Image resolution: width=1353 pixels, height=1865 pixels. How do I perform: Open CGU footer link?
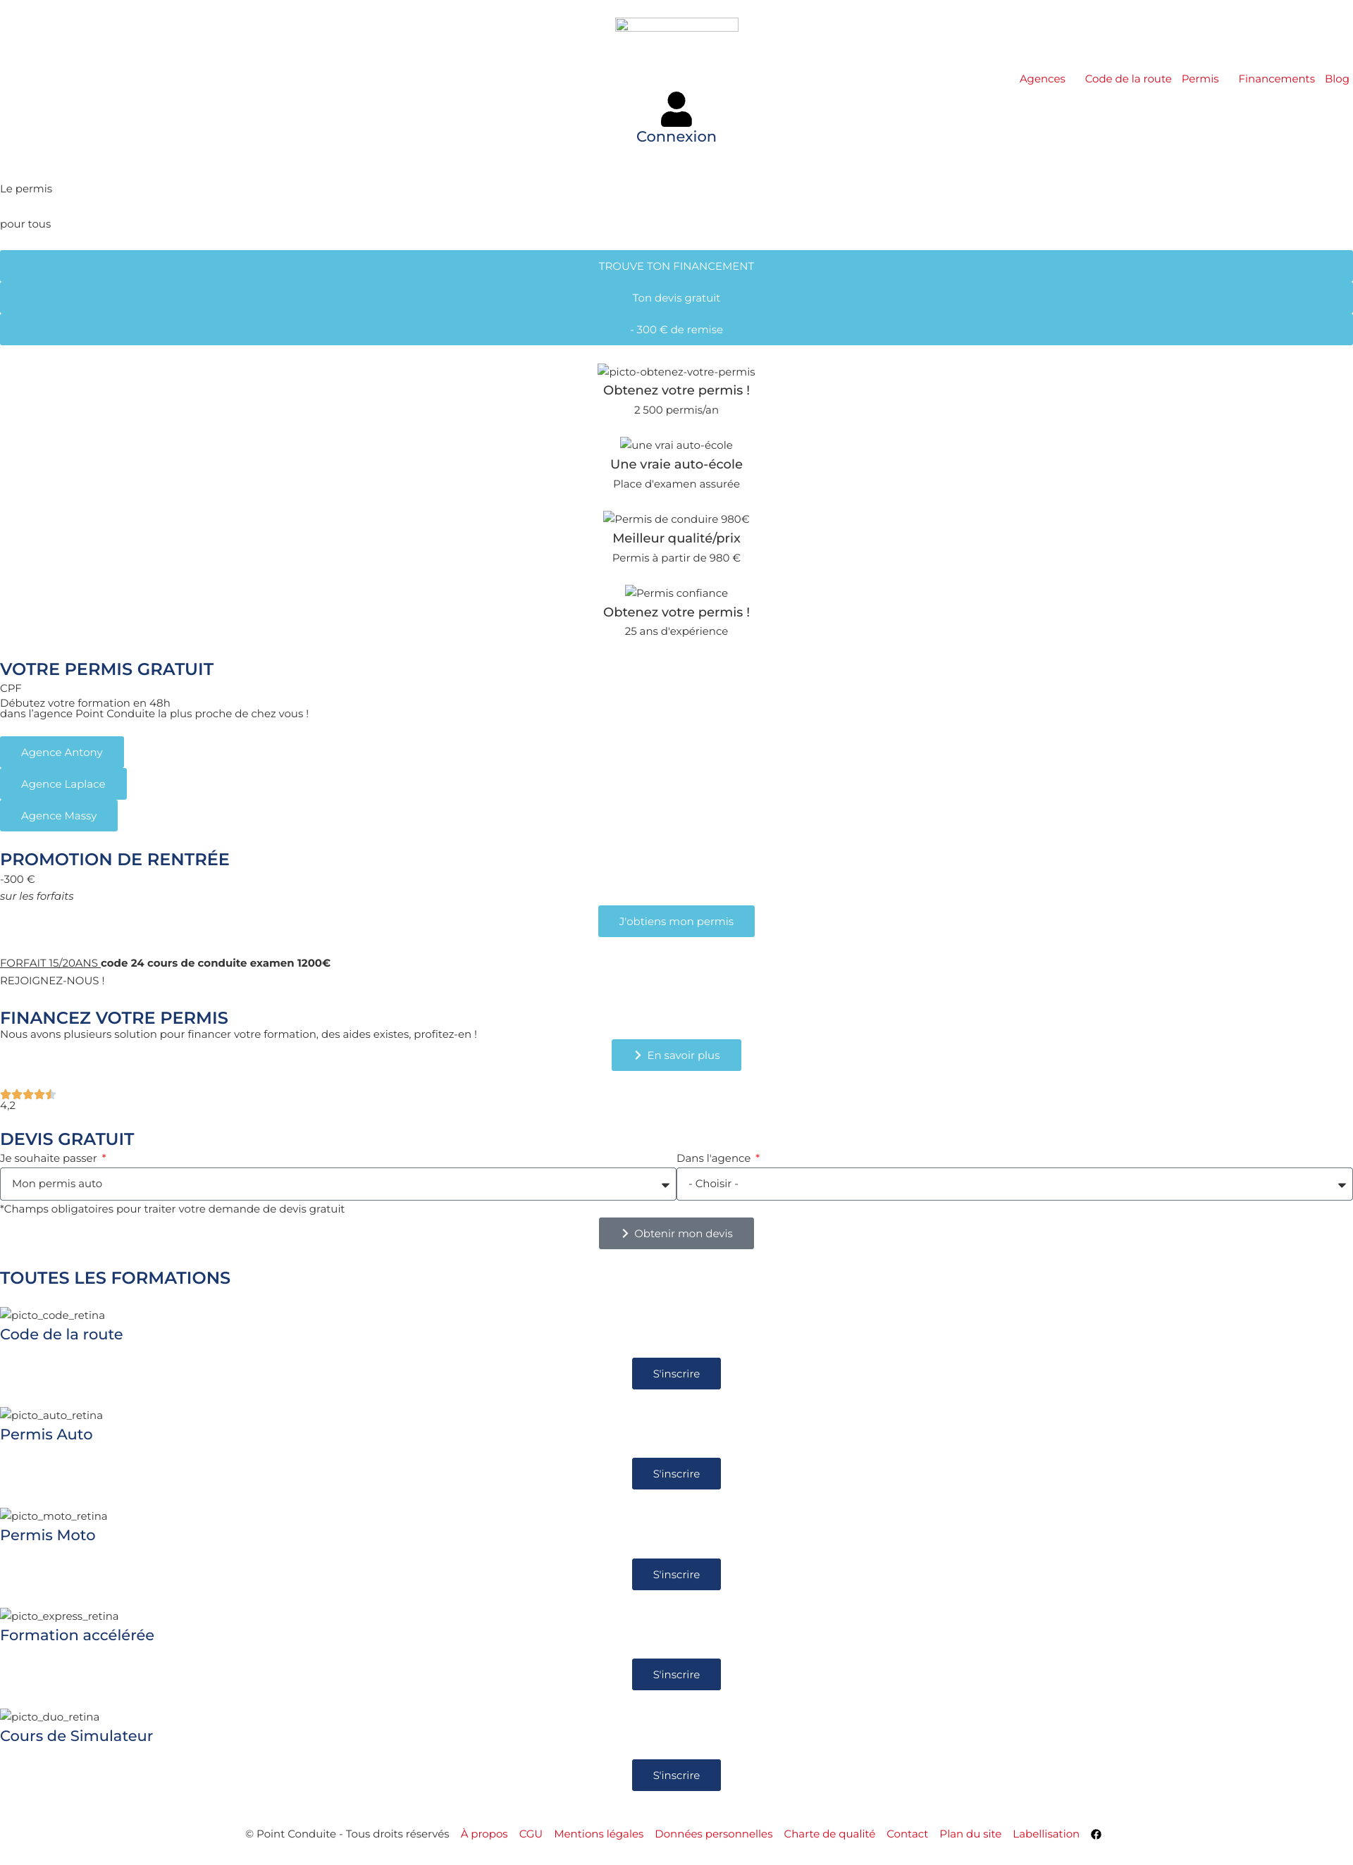[531, 1834]
